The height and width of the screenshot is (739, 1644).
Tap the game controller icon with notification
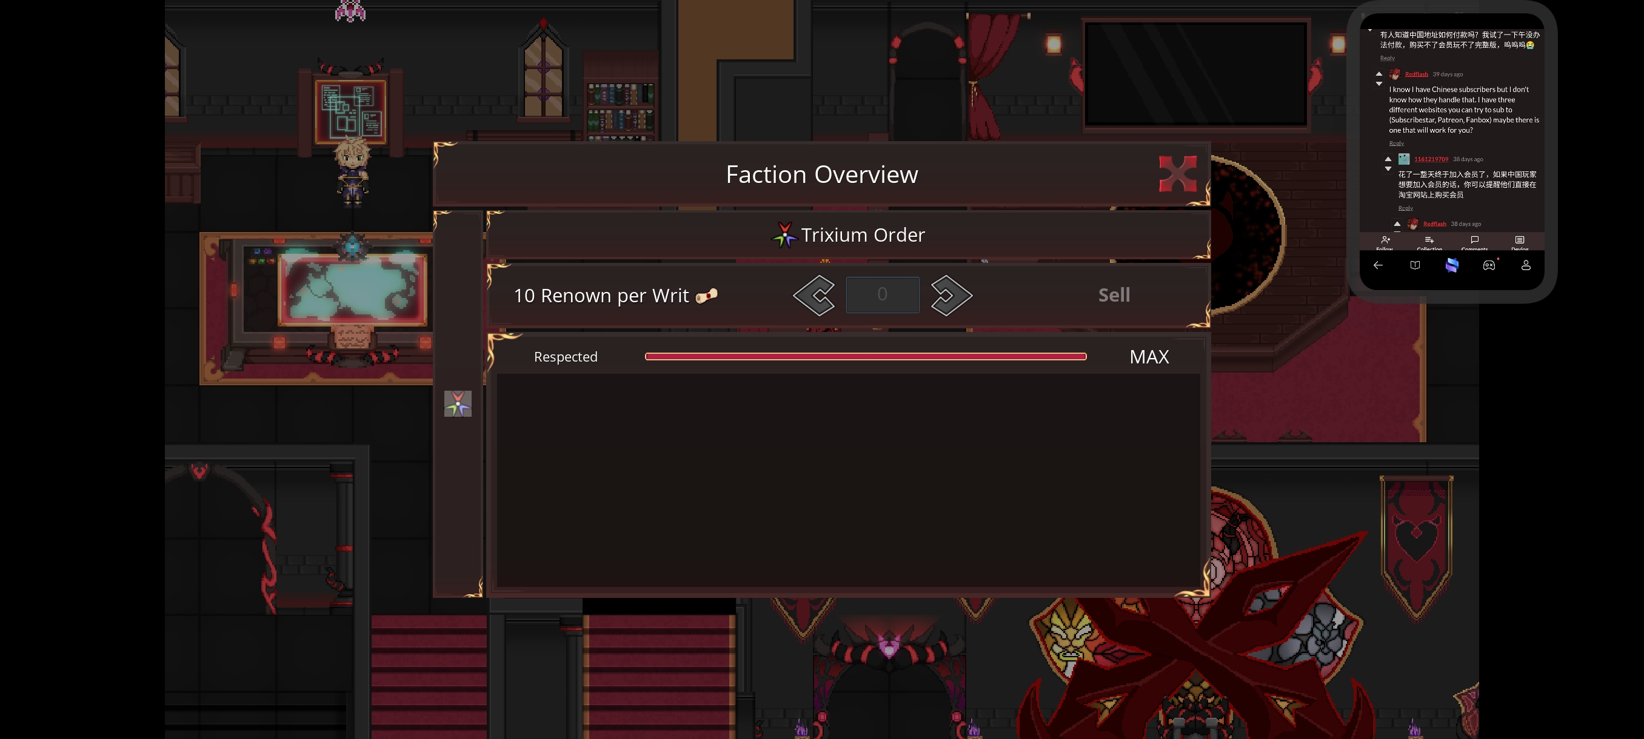[x=1489, y=265]
